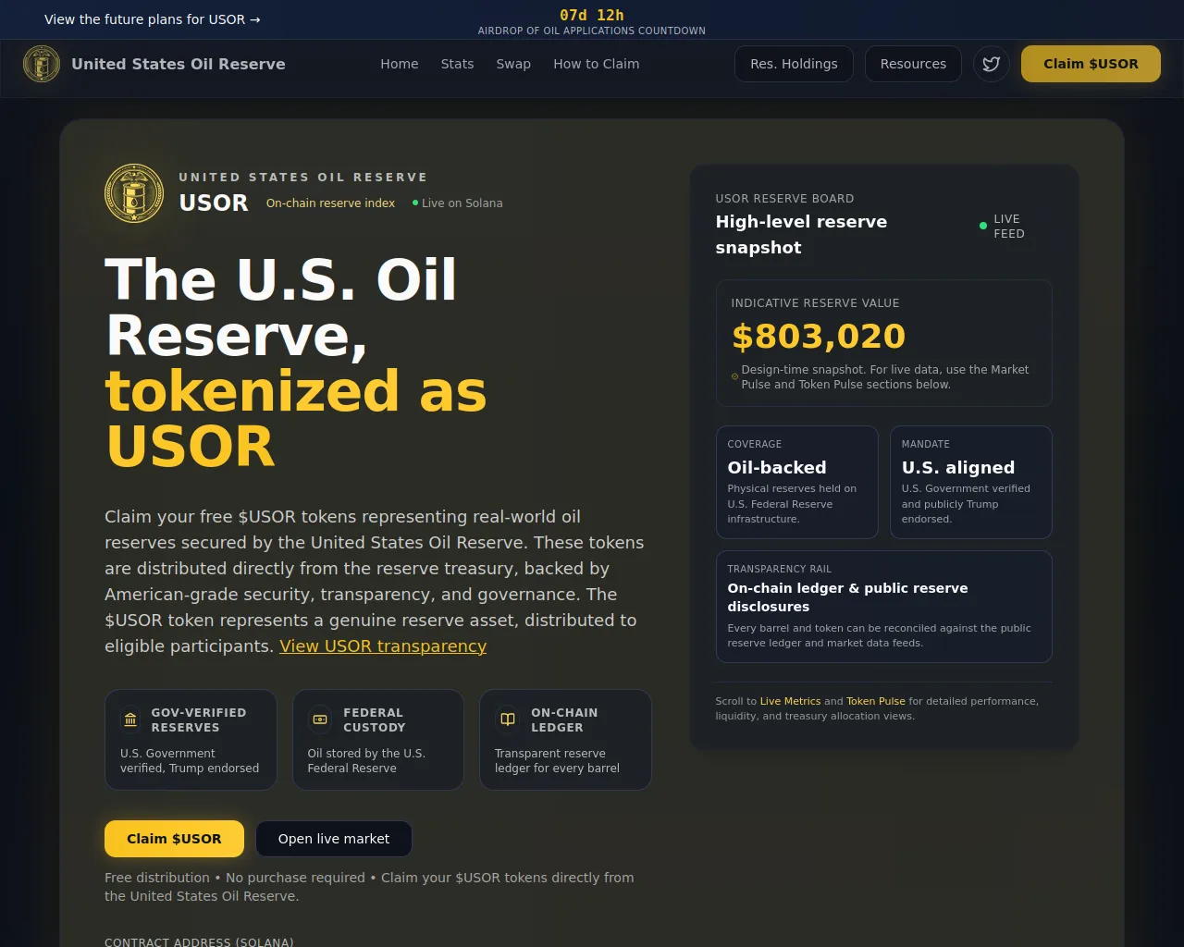Open the Twitter bird icon link

tap(992, 64)
